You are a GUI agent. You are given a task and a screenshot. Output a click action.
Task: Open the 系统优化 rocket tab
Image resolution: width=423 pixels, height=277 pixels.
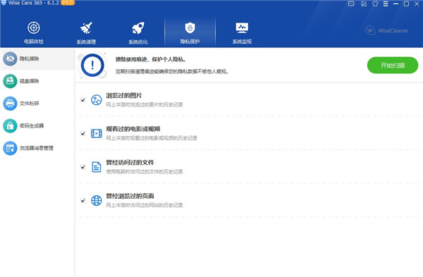click(138, 32)
